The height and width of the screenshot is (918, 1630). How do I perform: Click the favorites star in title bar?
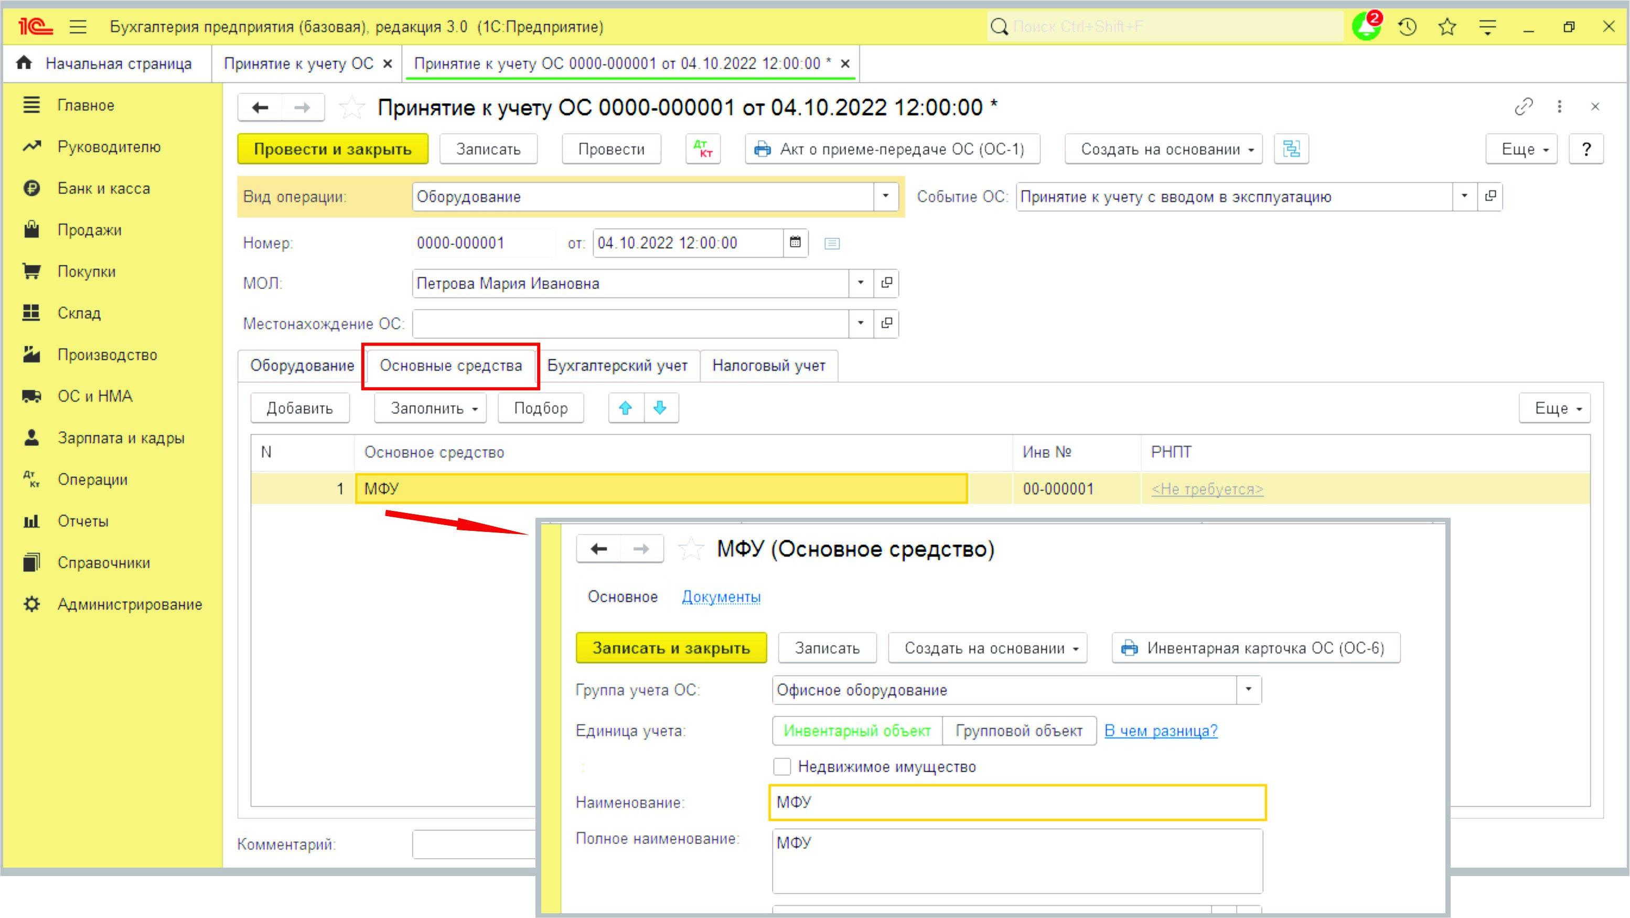(x=1447, y=27)
